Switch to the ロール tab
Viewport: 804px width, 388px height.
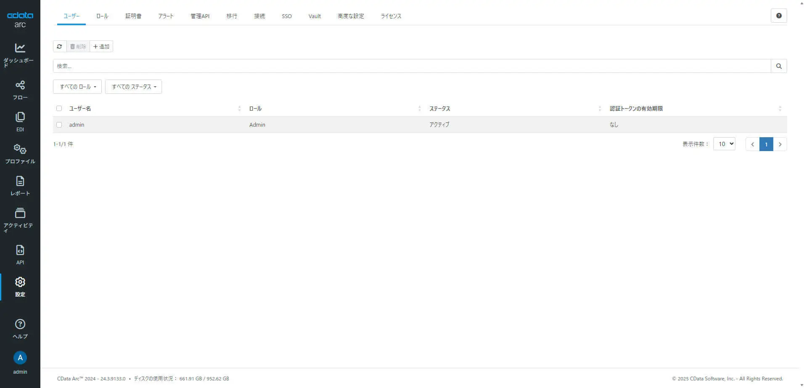pos(102,16)
